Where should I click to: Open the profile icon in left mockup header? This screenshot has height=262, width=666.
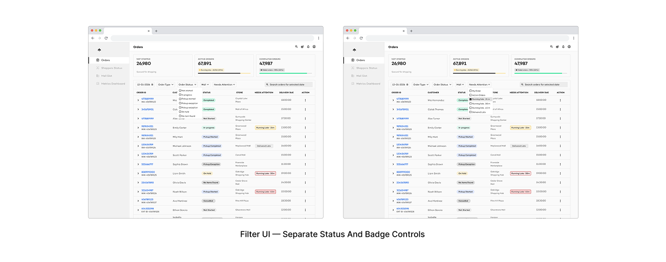[314, 47]
